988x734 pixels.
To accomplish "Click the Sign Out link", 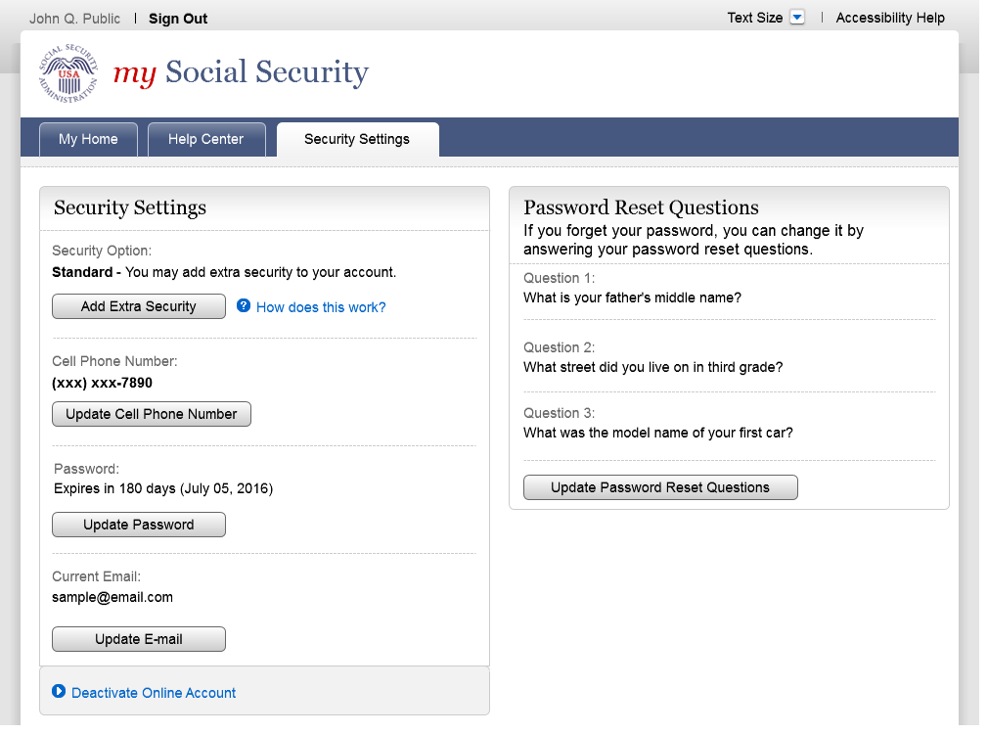I will [178, 19].
